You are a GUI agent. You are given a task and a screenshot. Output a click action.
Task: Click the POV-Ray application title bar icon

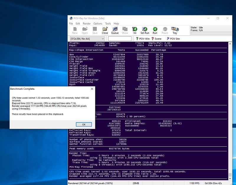coord(71,18)
